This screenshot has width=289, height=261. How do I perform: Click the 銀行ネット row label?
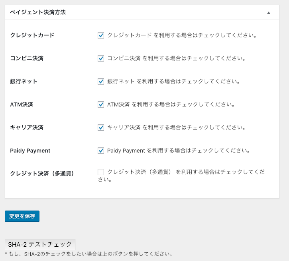24,81
